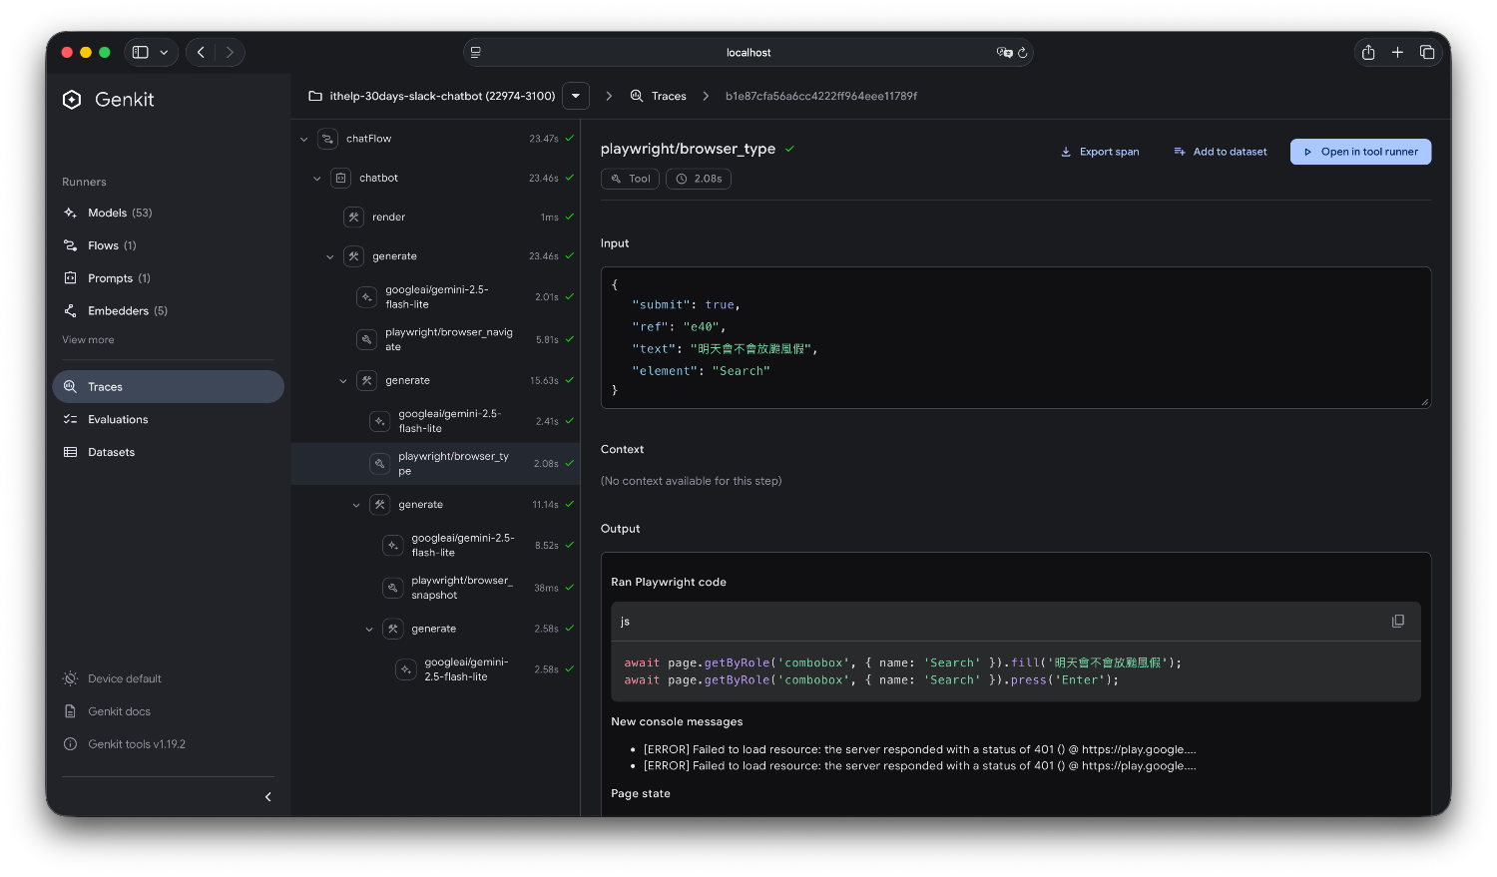Click the Add to dataset button
Viewport: 1497px width, 877px height.
[x=1221, y=152]
